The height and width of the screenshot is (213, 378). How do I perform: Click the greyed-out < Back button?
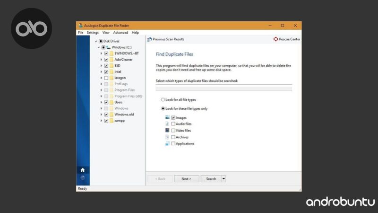coord(160,179)
